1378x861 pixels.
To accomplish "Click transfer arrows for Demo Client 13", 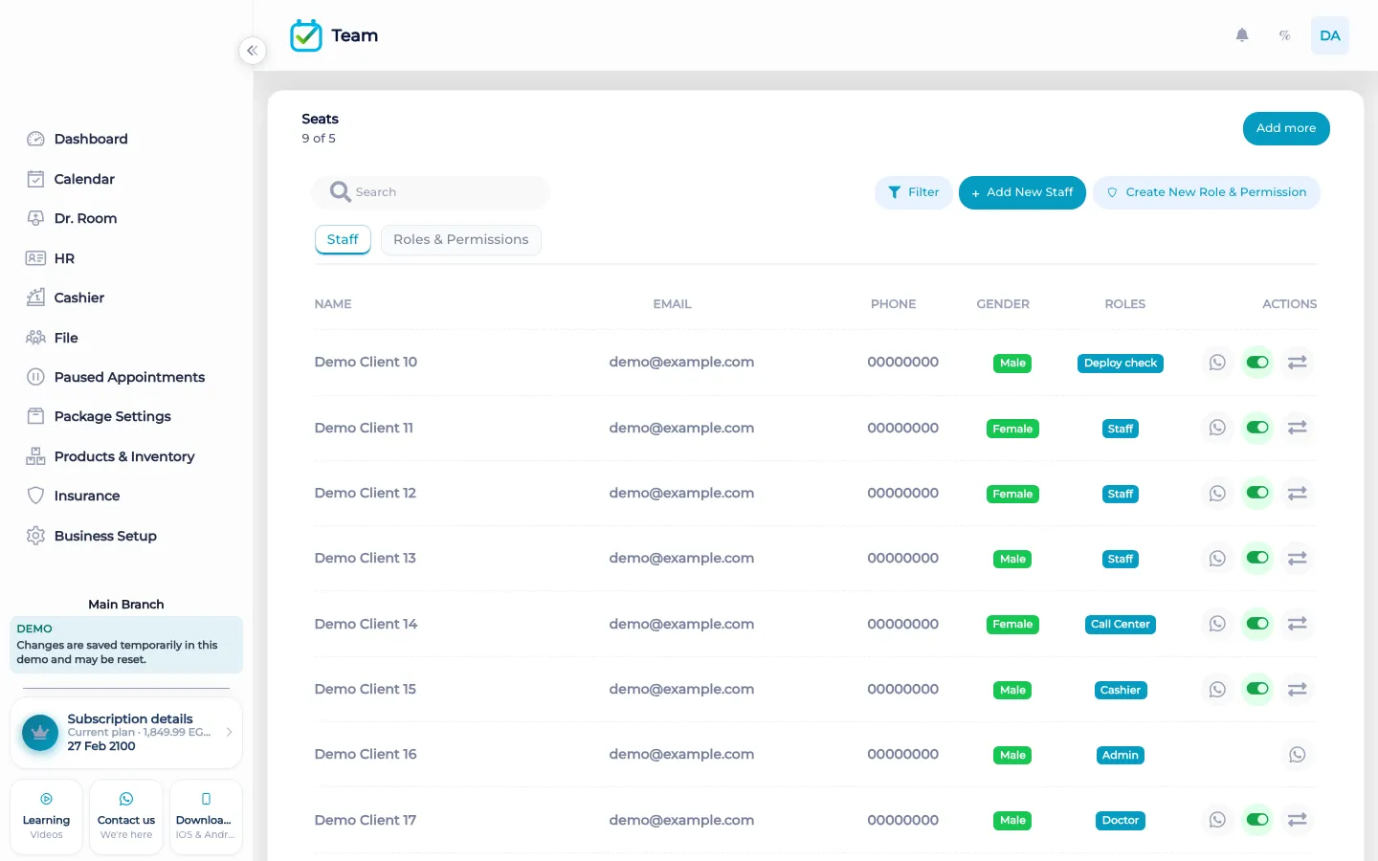I will [x=1298, y=559].
